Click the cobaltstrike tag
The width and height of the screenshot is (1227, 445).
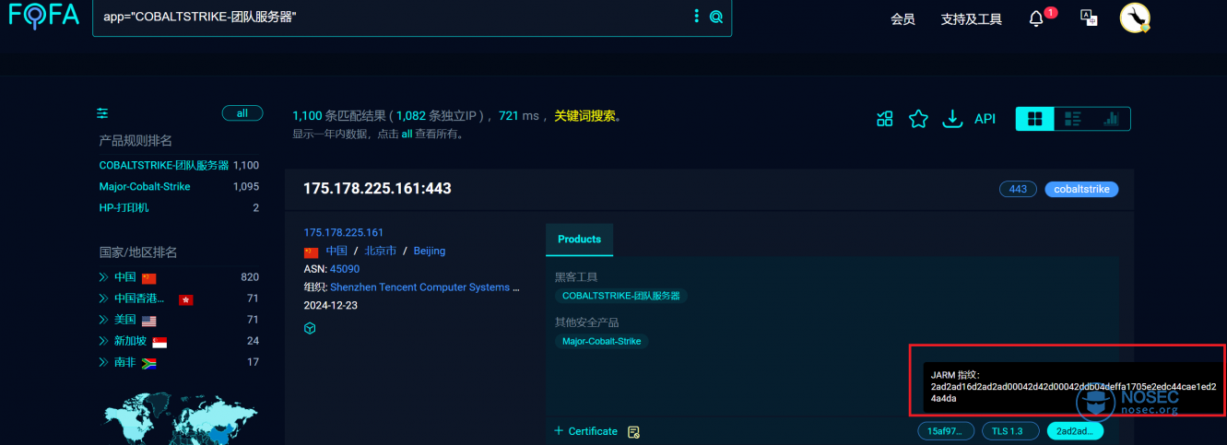(x=1081, y=189)
